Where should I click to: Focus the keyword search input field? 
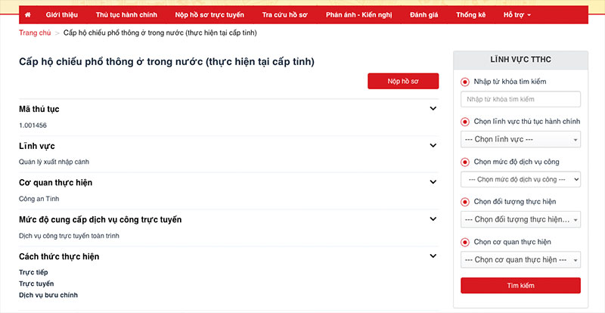click(x=520, y=99)
